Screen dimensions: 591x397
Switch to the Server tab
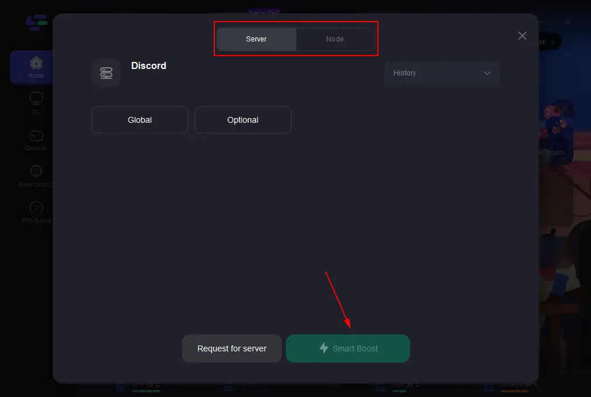tap(256, 39)
